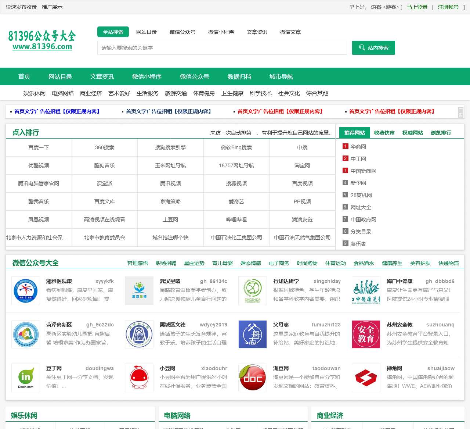
Task: Open the 淘豆网 account title
Action: click(x=281, y=368)
